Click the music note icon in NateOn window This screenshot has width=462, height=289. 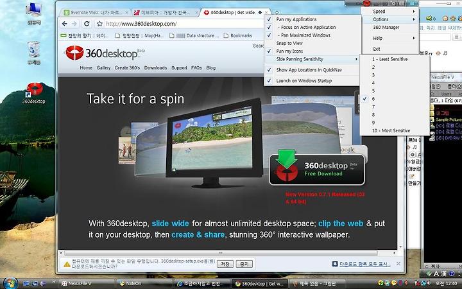pos(445,53)
